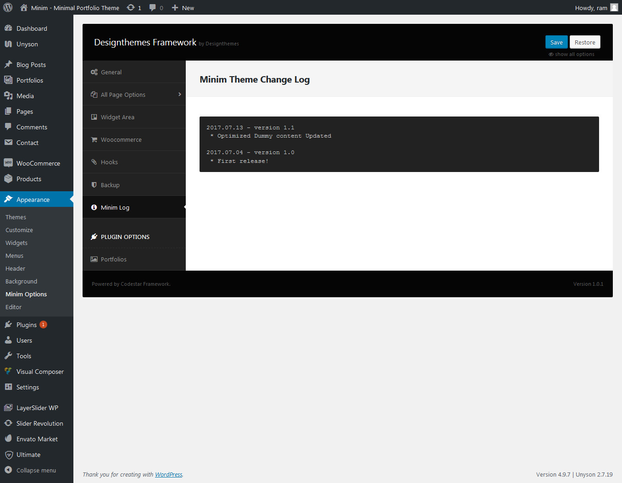
Task: Select the Minim Log tab
Action: 134,207
